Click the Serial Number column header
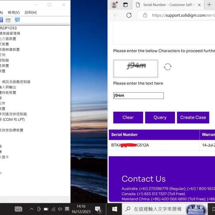This screenshot has height=215, width=215. coord(154,135)
